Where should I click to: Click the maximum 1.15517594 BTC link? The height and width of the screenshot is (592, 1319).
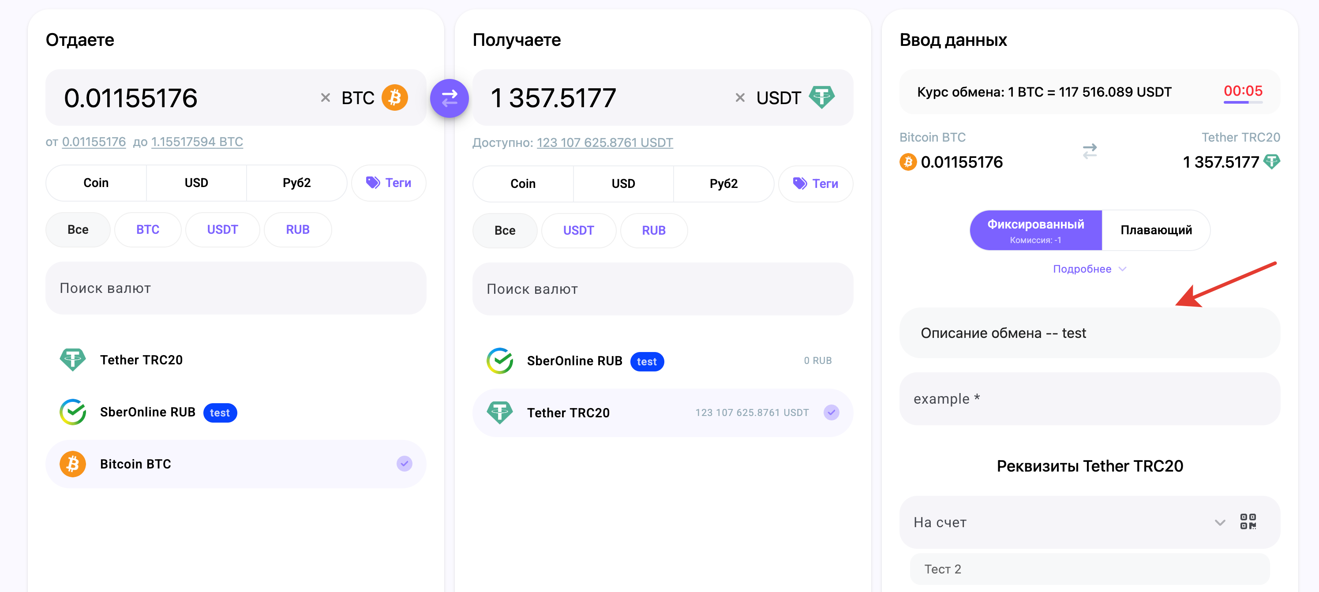[197, 142]
